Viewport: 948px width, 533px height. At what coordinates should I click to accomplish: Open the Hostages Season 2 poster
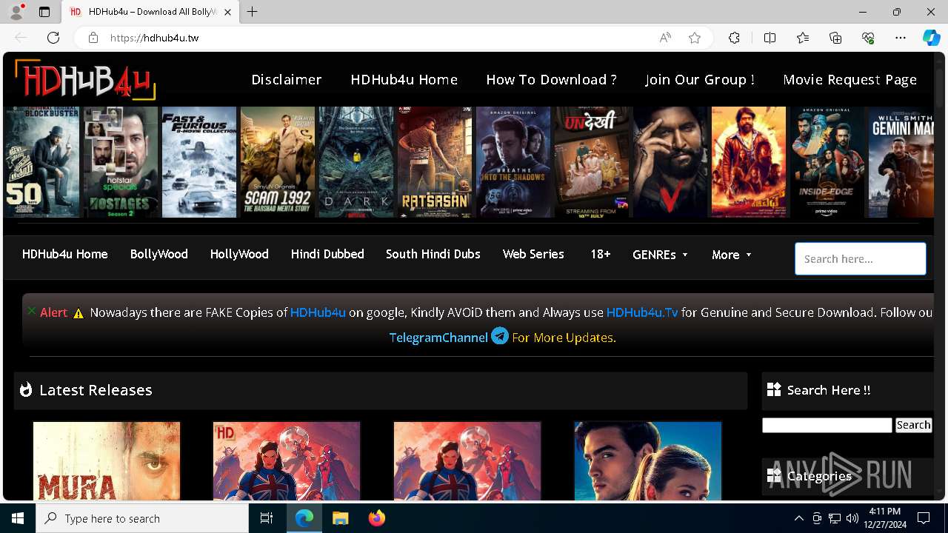tap(121, 162)
